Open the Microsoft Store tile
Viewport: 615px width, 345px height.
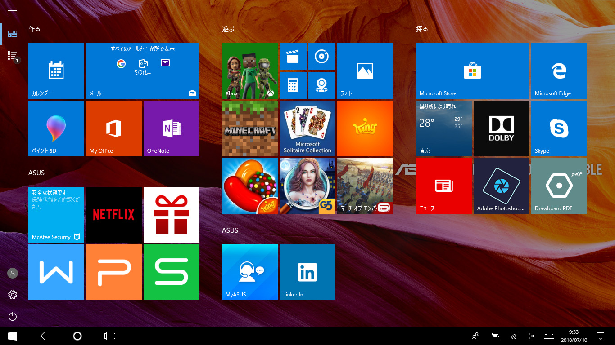pos(473,71)
